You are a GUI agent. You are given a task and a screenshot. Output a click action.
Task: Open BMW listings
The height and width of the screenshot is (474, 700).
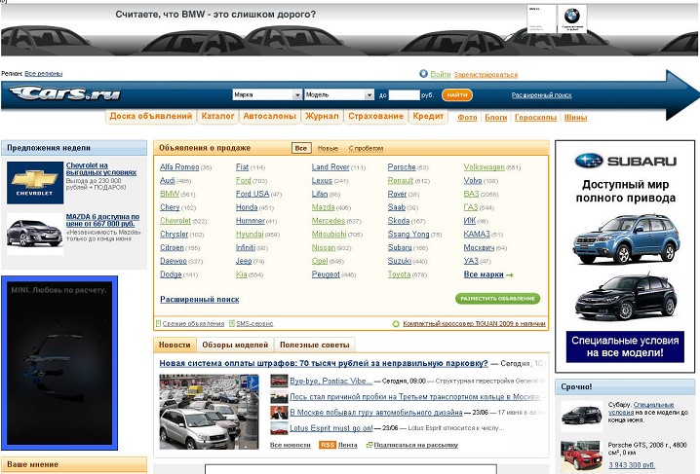170,194
